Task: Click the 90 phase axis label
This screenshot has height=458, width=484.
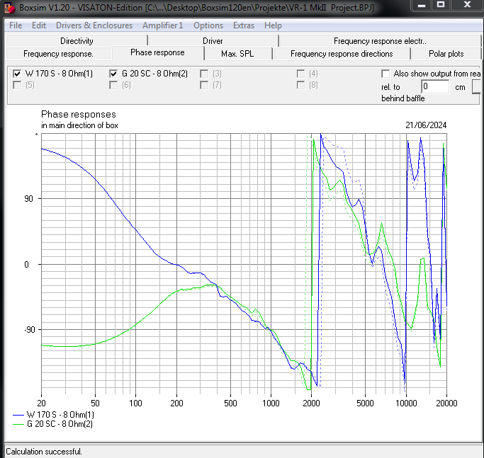Action: 28,199
